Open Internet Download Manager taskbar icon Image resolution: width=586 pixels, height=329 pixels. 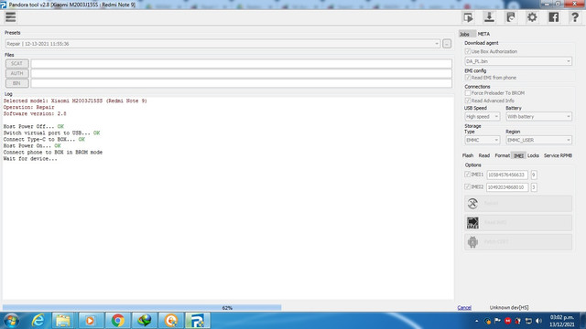point(145,321)
